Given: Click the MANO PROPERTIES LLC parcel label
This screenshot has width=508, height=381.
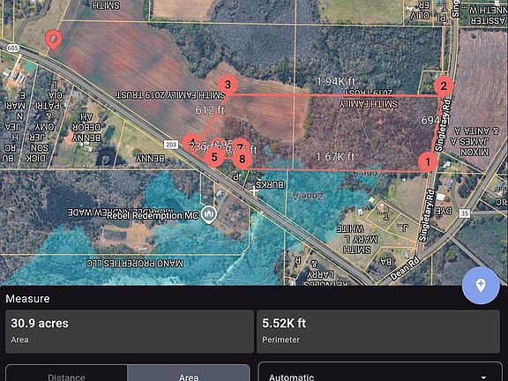Looking at the screenshot, I should pos(135,264).
